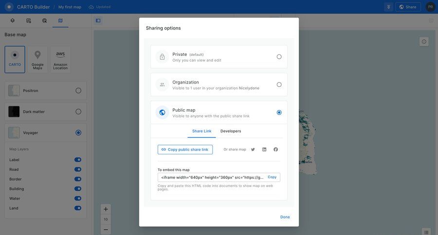This screenshot has height=235, width=438.
Task: Switch to the Share Link tab
Action: 201,131
